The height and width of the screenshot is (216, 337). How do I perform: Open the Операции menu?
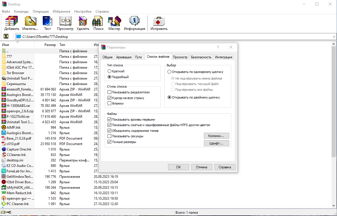coord(41,11)
